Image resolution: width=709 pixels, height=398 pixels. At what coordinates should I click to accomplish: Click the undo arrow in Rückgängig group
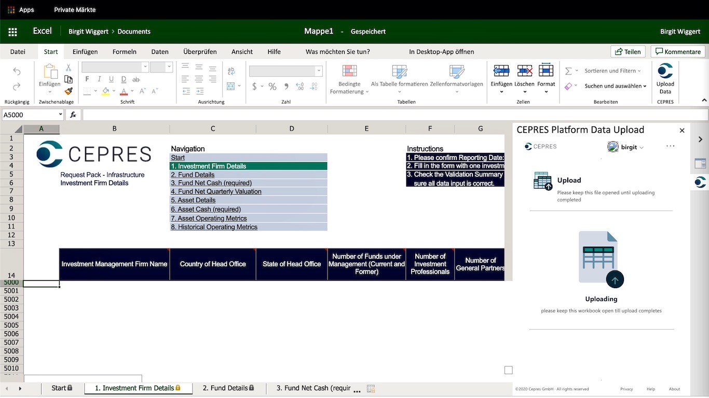[17, 72]
